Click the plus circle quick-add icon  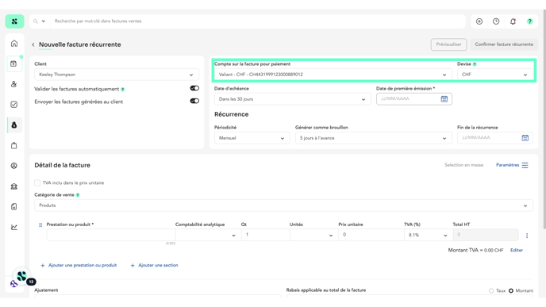479,21
